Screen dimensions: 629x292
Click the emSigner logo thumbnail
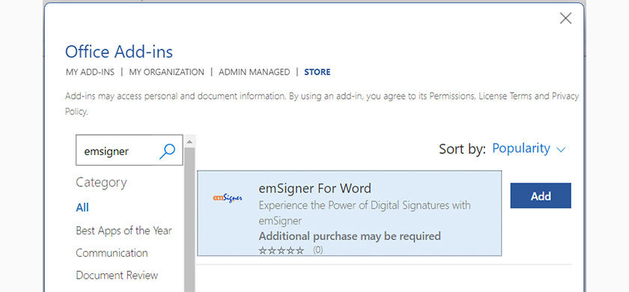[x=228, y=198]
